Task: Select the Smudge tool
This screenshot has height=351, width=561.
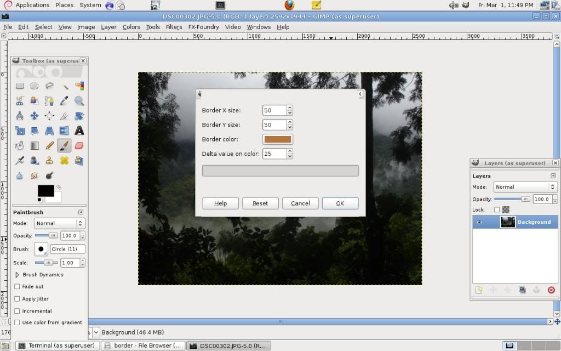Action: [35, 176]
